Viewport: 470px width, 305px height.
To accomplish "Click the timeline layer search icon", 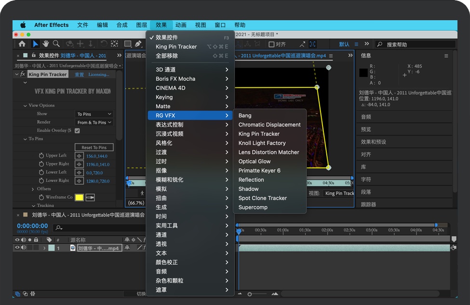I will click(59, 228).
